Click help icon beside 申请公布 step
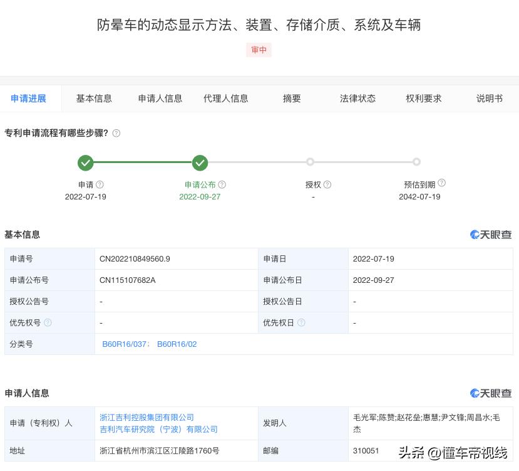The height and width of the screenshot is (471, 519). coord(222,184)
